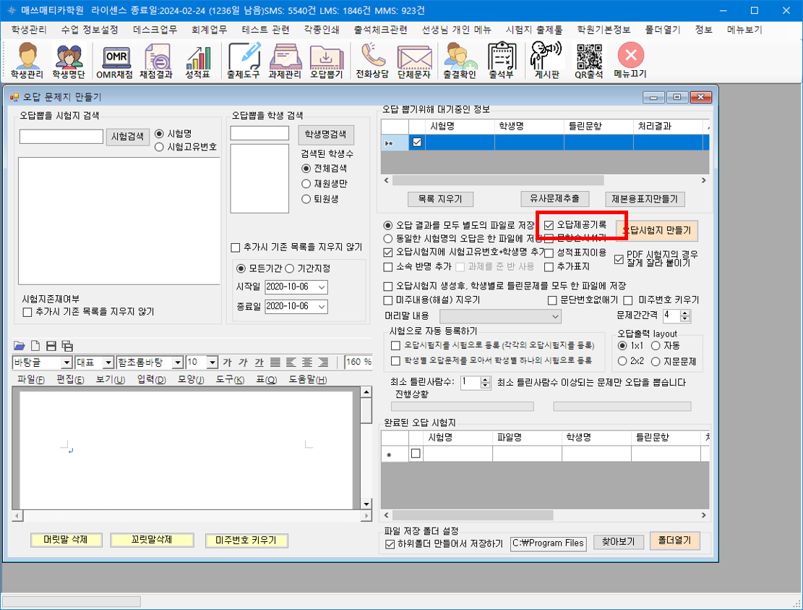Image resolution: width=803 pixels, height=610 pixels.
Task: Open 채점결과 grading results icon
Action: pyautogui.click(x=156, y=61)
